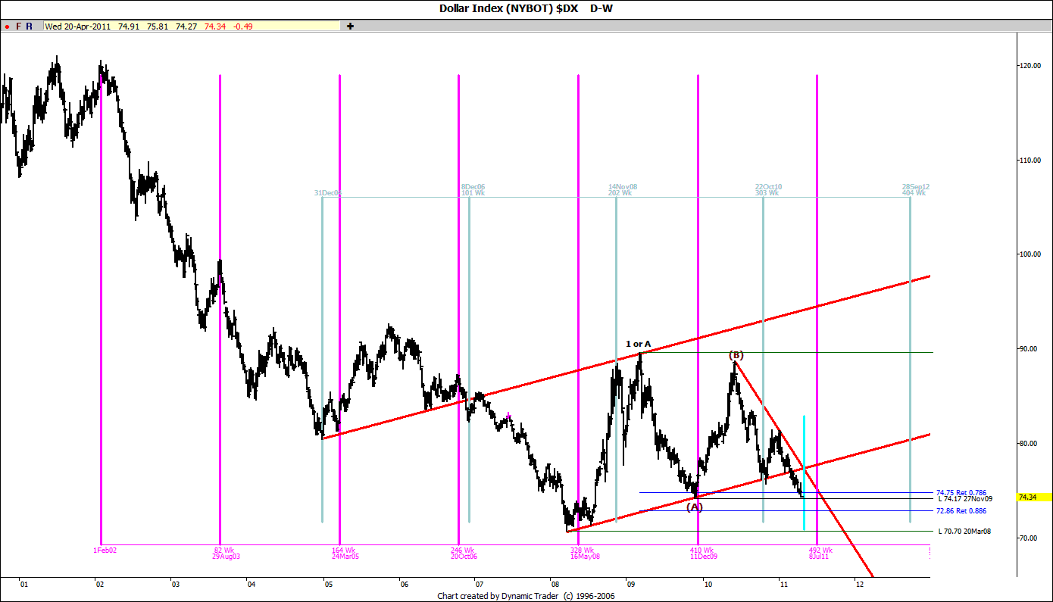Select the (A) Elliott wave annotation

tap(695, 506)
